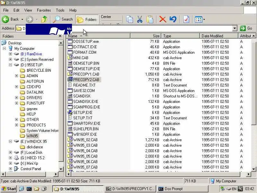Open the Help menu
Image resolution: width=257 pixels, height=193 pixels.
coord(73,10)
